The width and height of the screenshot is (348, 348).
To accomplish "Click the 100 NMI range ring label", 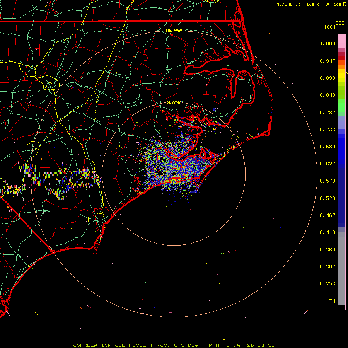I will pos(174,30).
